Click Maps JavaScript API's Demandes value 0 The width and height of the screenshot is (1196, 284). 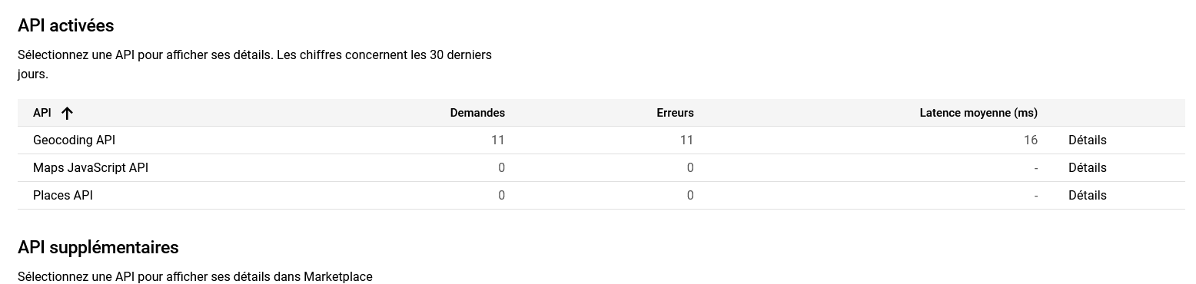501,168
